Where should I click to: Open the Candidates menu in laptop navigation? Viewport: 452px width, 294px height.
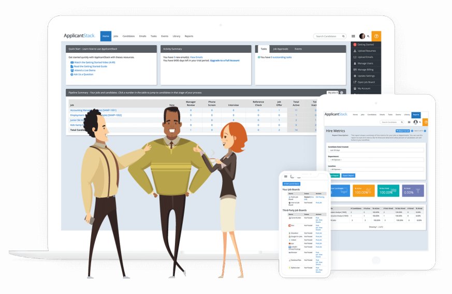pos(128,36)
